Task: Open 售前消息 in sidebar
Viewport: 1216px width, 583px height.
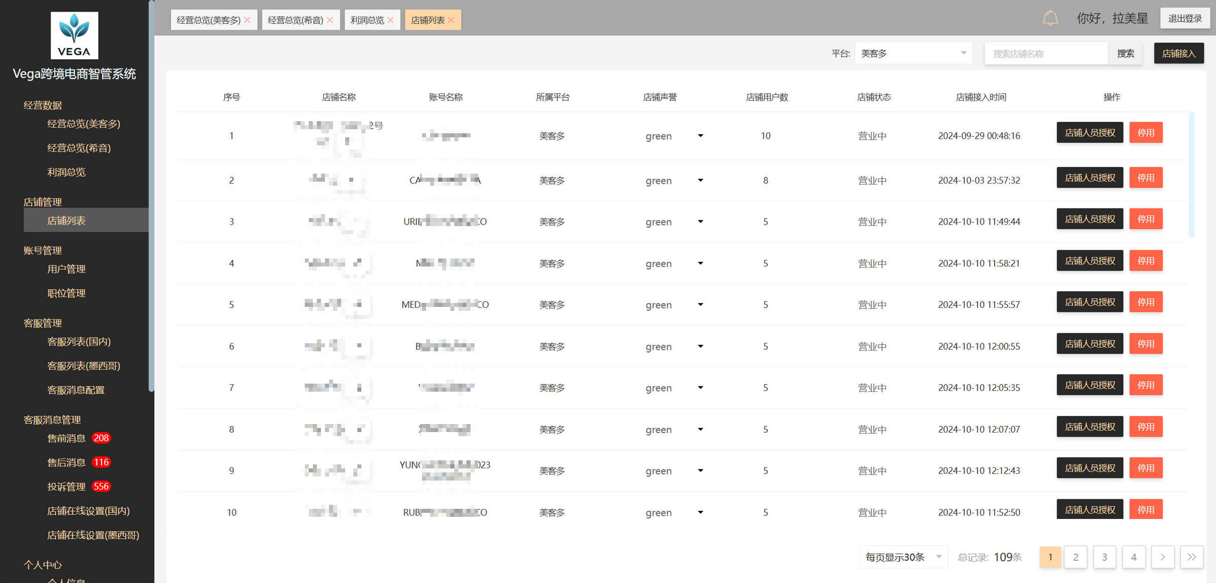Action: (67, 438)
